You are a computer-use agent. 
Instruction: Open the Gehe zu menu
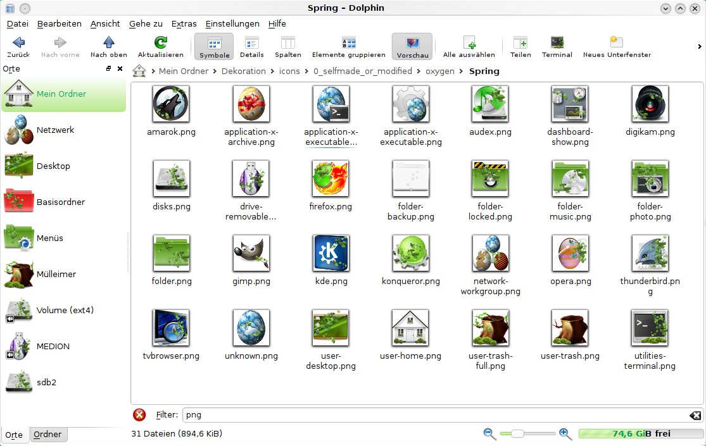pos(146,23)
